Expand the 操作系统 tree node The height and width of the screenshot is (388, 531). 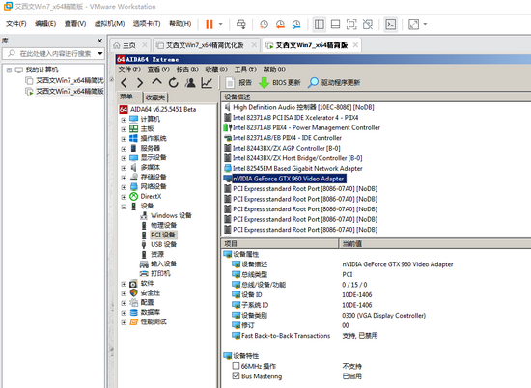tap(124, 139)
